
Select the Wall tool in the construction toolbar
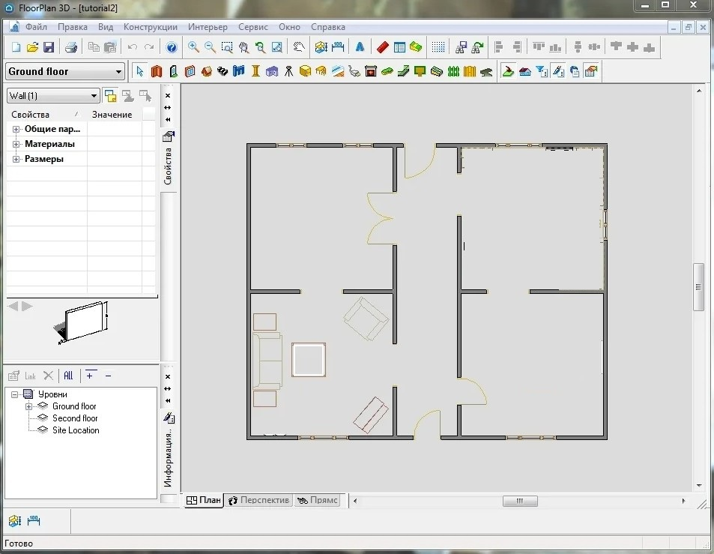coord(157,71)
